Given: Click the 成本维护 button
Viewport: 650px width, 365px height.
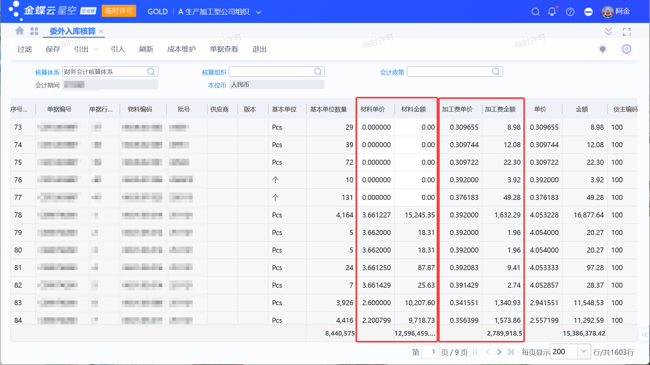Looking at the screenshot, I should 181,49.
